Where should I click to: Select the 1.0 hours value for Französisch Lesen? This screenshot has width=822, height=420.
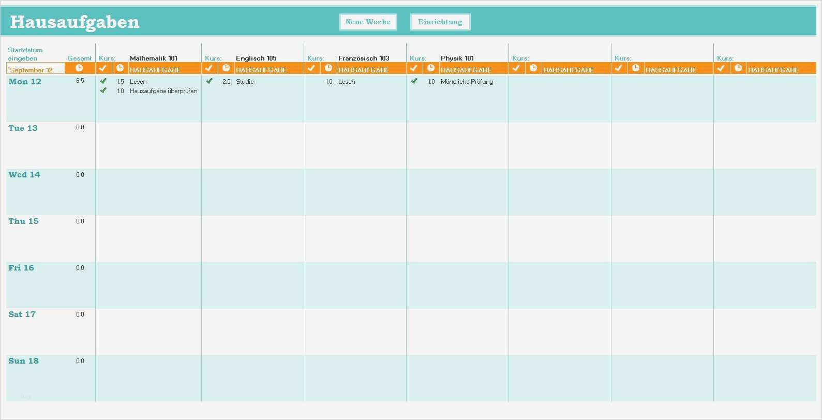pyautogui.click(x=329, y=82)
